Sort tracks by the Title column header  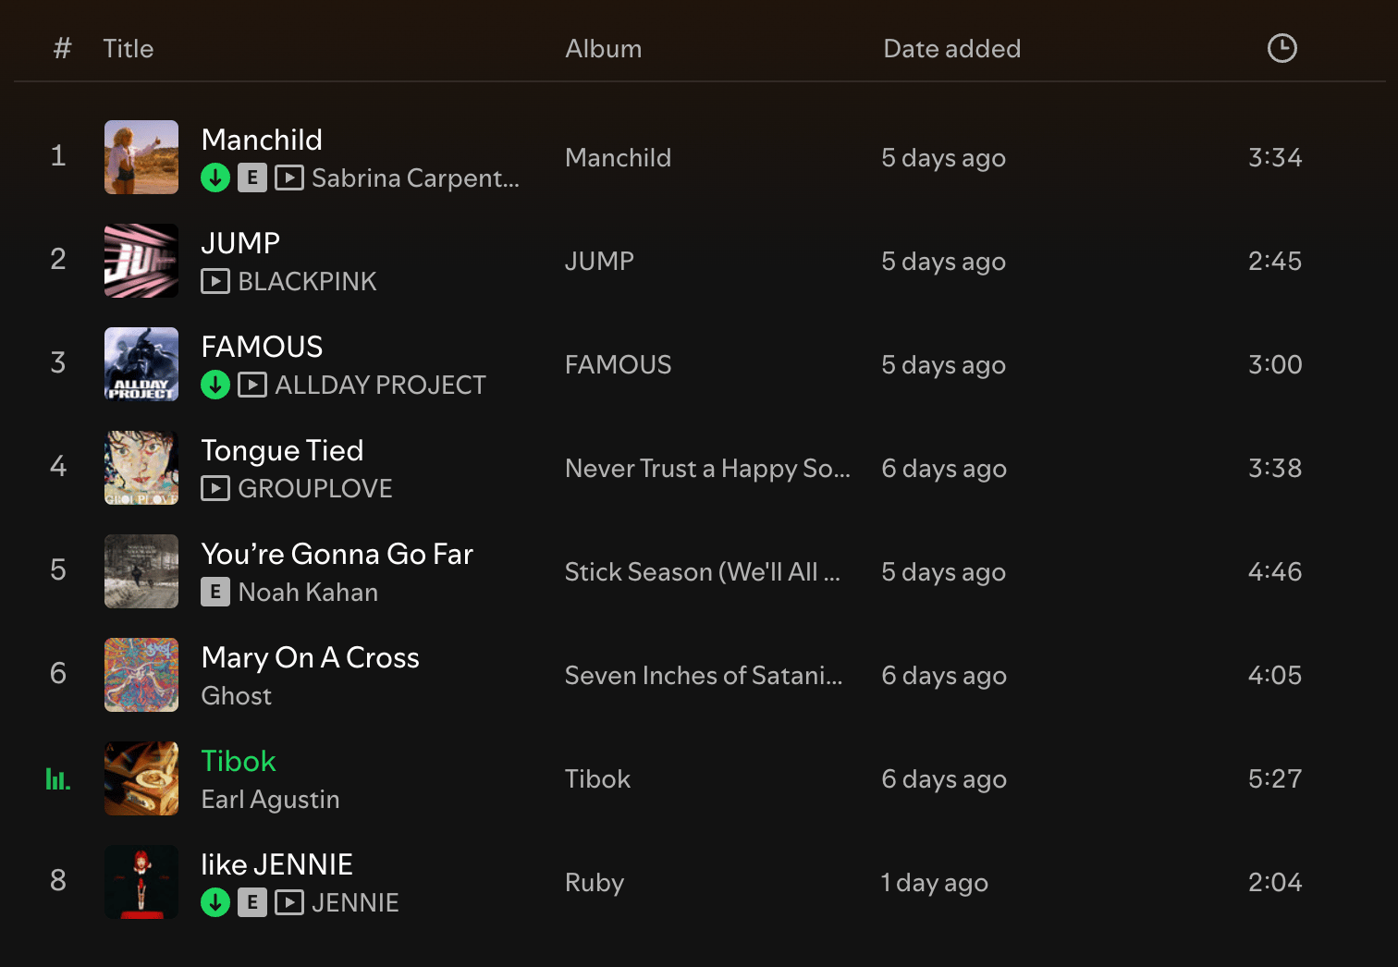[x=129, y=49]
